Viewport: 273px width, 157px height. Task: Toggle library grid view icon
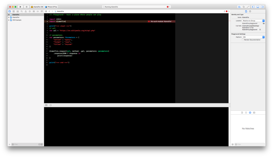(232, 144)
